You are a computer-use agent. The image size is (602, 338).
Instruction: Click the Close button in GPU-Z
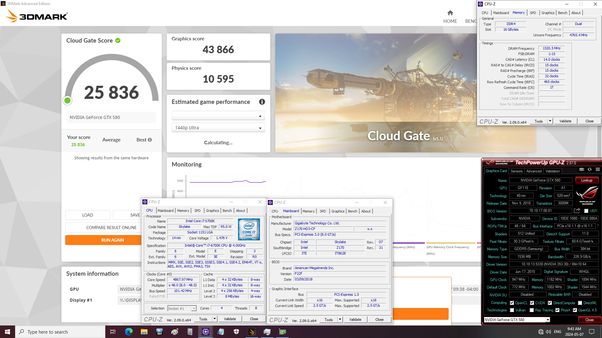(x=589, y=320)
